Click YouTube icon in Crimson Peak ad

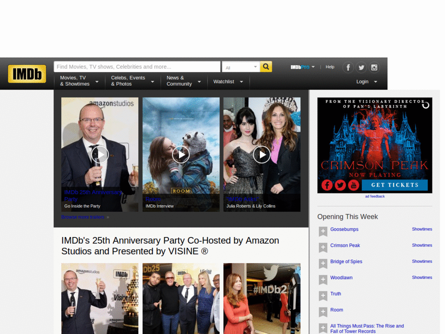[x=354, y=185]
